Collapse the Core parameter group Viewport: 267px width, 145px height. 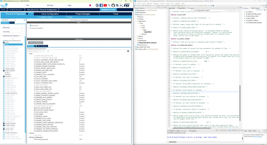28,54
